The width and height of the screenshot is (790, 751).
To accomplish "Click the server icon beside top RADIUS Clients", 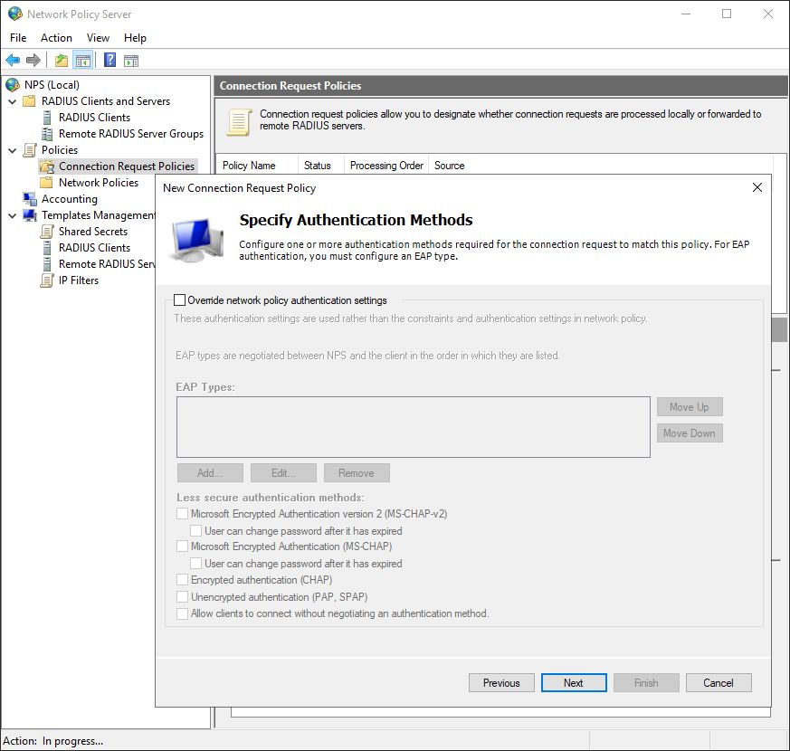I will coord(47,118).
